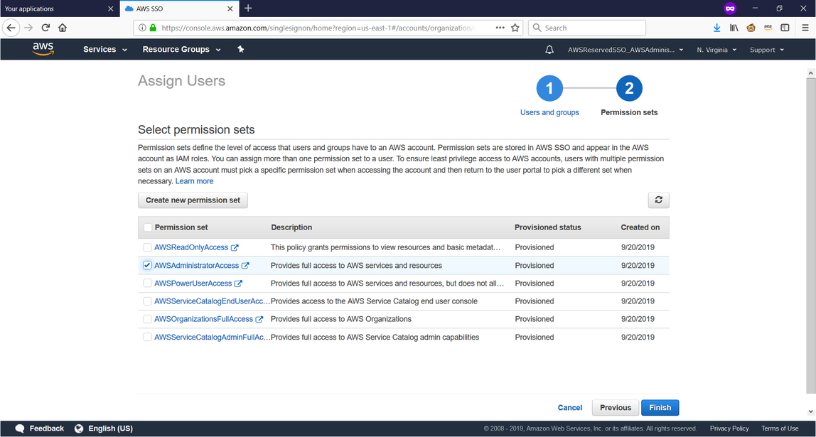
Task: Open the page actions three-dot icon
Action: click(500, 28)
